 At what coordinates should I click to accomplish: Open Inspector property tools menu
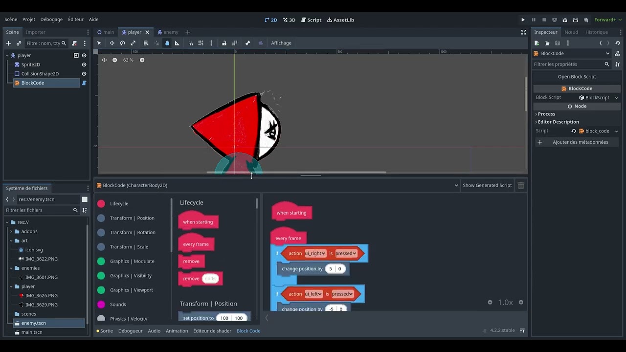617,64
